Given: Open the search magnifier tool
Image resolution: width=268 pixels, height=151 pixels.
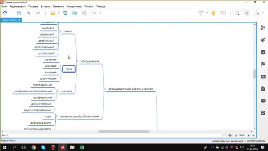Looking at the screenshot, I should (x=237, y=13).
